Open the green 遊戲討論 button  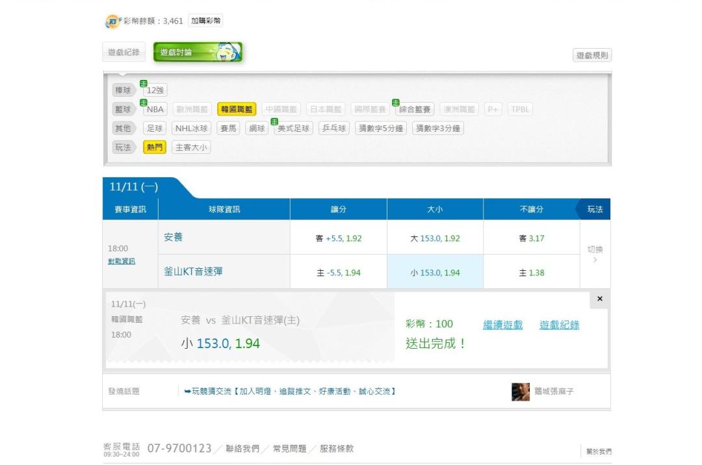pyautogui.click(x=198, y=53)
